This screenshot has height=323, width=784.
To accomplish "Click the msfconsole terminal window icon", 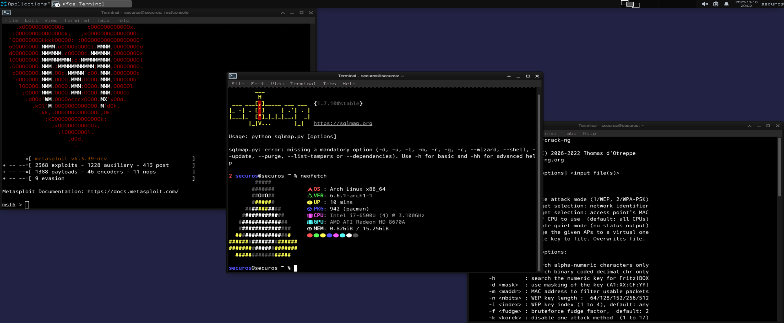I will pyautogui.click(x=6, y=13).
